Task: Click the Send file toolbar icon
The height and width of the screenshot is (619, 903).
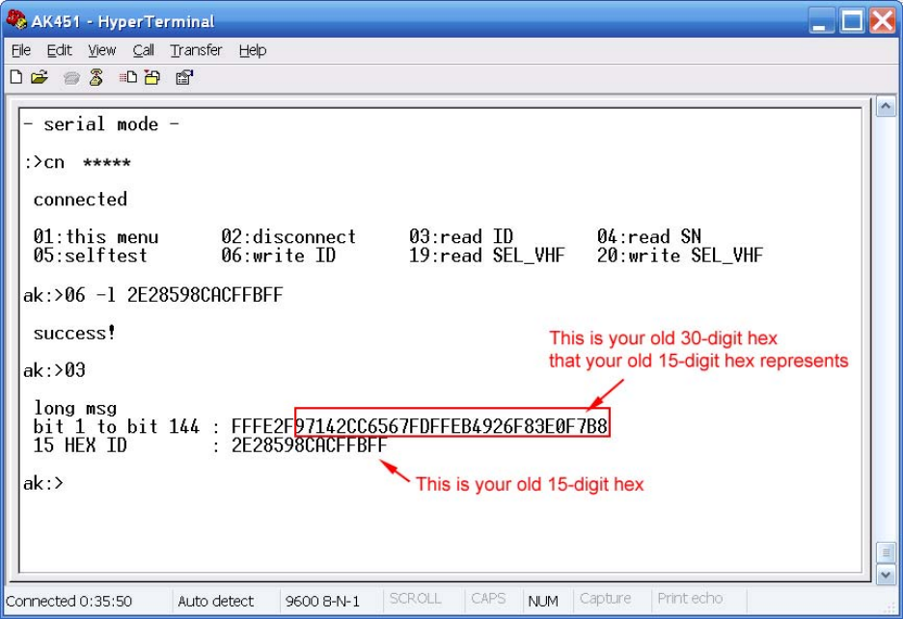Action: [x=127, y=77]
